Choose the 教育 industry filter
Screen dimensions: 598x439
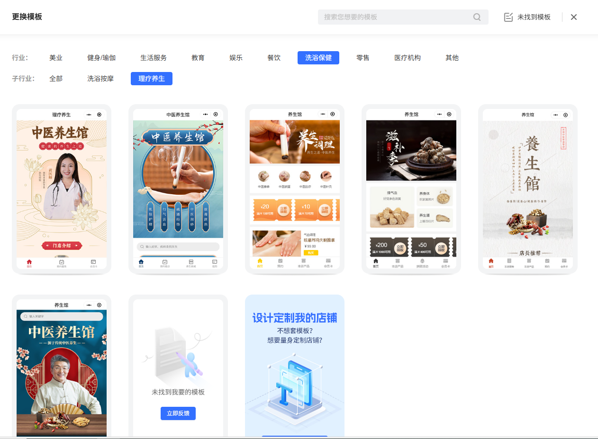tap(198, 58)
